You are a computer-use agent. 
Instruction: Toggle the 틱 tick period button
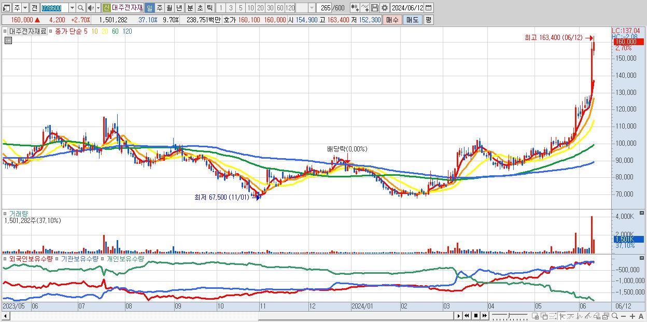(x=209, y=8)
